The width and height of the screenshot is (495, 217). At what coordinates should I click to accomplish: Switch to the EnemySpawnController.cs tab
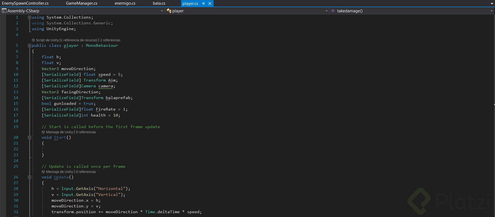tap(25, 3)
